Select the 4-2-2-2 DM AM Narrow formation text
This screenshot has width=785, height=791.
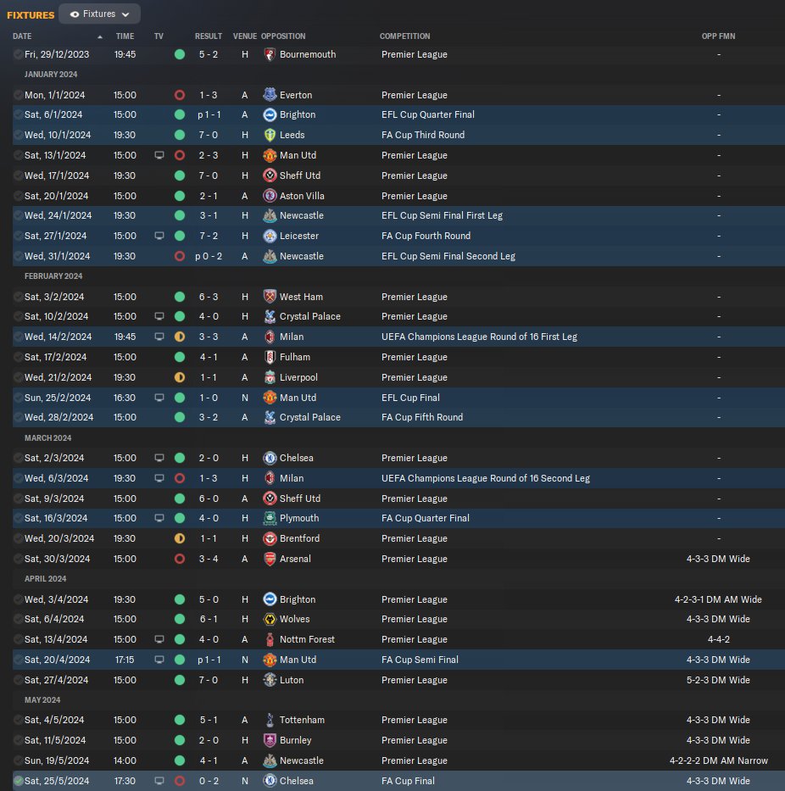pyautogui.click(x=718, y=760)
